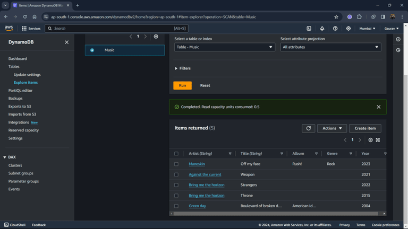408x229 pixels.
Task: Open the Actions dropdown menu
Action: coord(332,128)
